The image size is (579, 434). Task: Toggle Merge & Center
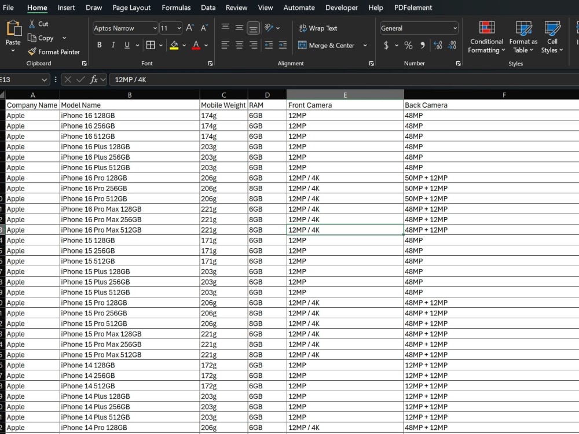[327, 45]
